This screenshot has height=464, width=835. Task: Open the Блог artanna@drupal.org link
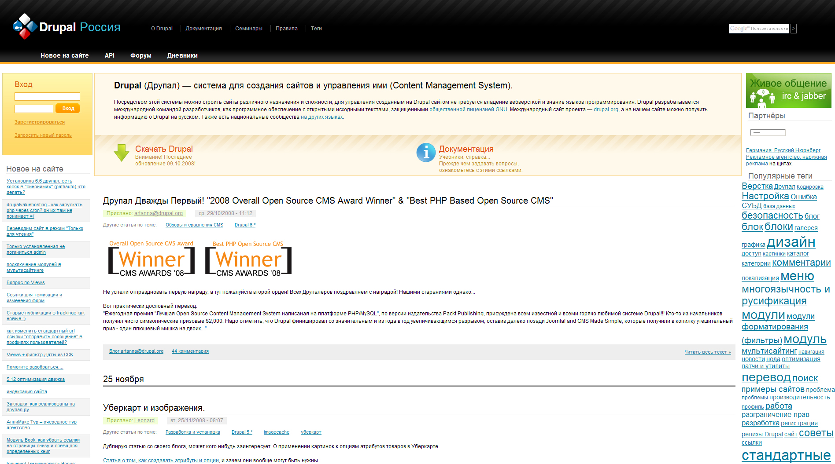pos(136,351)
